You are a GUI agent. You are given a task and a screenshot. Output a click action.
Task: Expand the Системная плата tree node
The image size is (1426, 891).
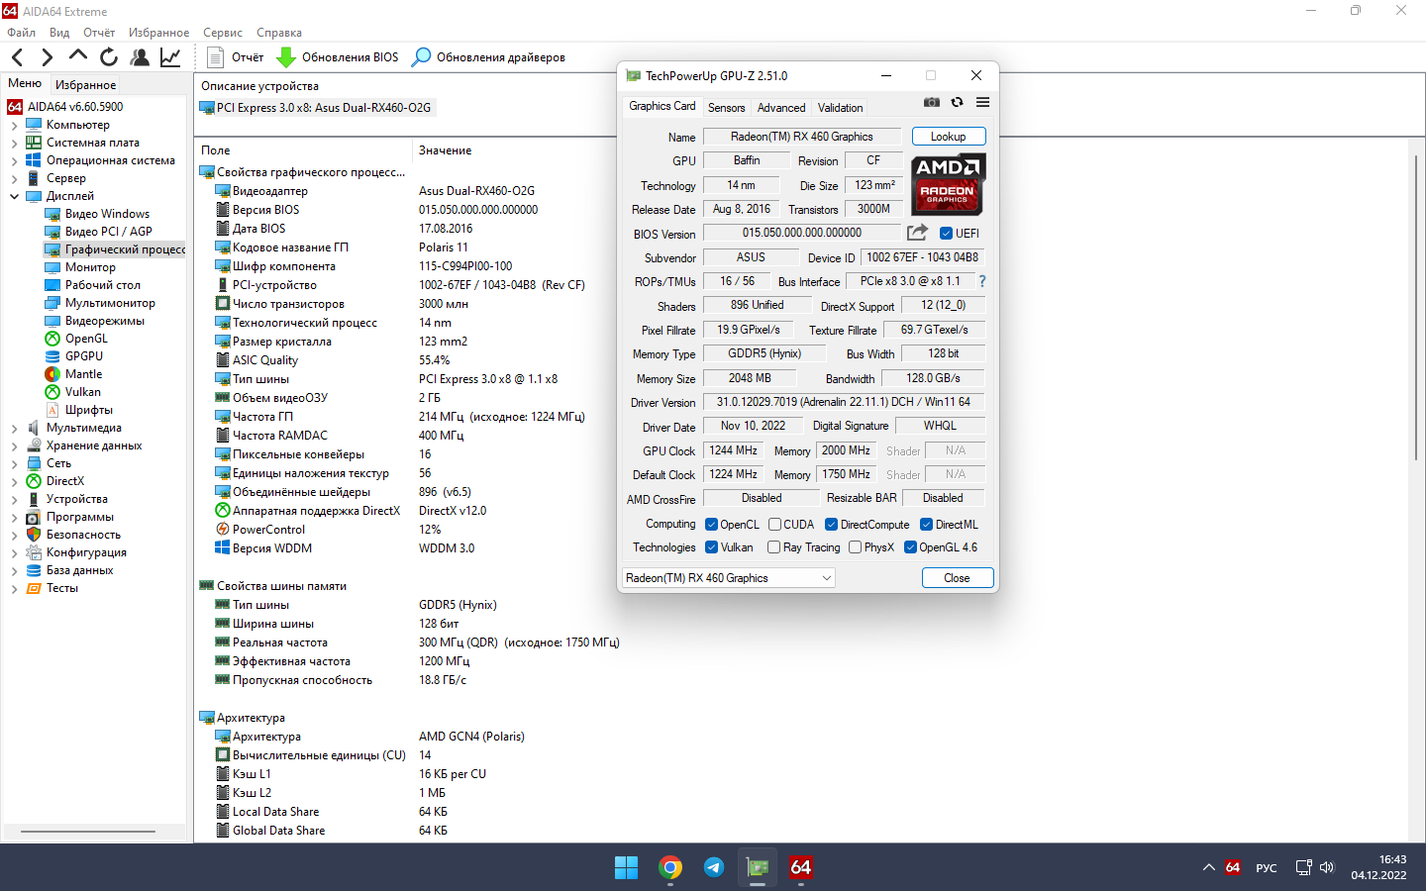(x=14, y=143)
